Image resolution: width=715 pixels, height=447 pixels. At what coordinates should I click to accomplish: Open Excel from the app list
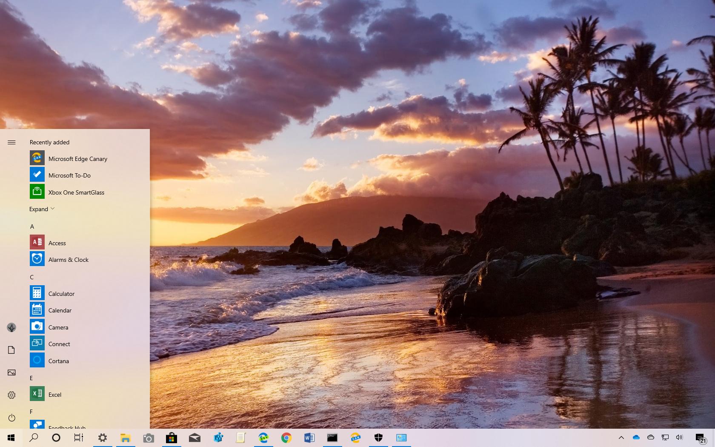click(89, 394)
